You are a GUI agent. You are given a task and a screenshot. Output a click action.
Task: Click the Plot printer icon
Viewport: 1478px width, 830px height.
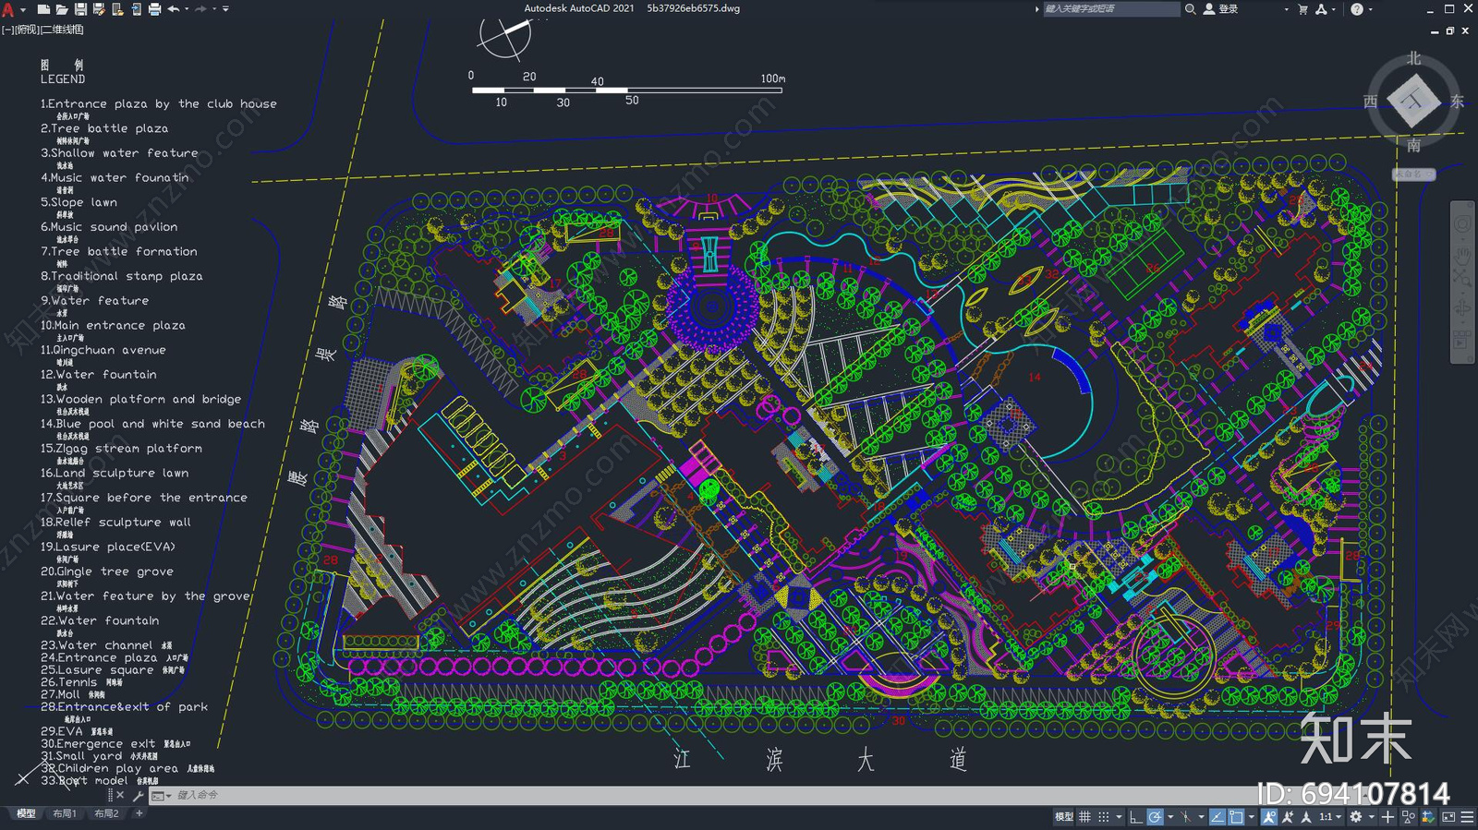154,9
